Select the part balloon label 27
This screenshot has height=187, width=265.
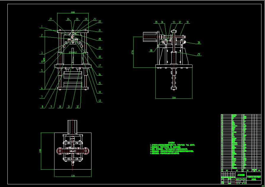pyautogui.click(x=51, y=19)
